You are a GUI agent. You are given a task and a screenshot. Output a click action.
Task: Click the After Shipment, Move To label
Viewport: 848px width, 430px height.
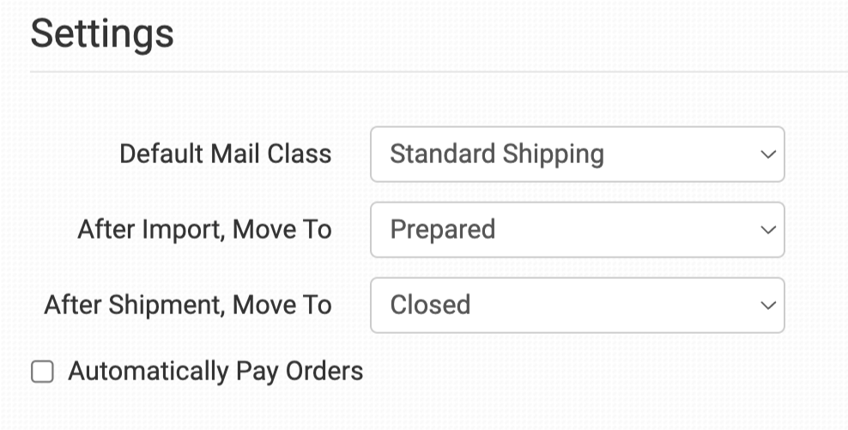(188, 306)
